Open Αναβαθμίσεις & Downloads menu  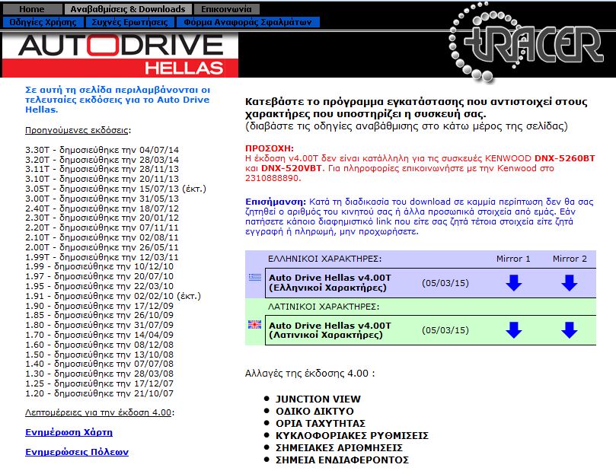[x=128, y=9]
